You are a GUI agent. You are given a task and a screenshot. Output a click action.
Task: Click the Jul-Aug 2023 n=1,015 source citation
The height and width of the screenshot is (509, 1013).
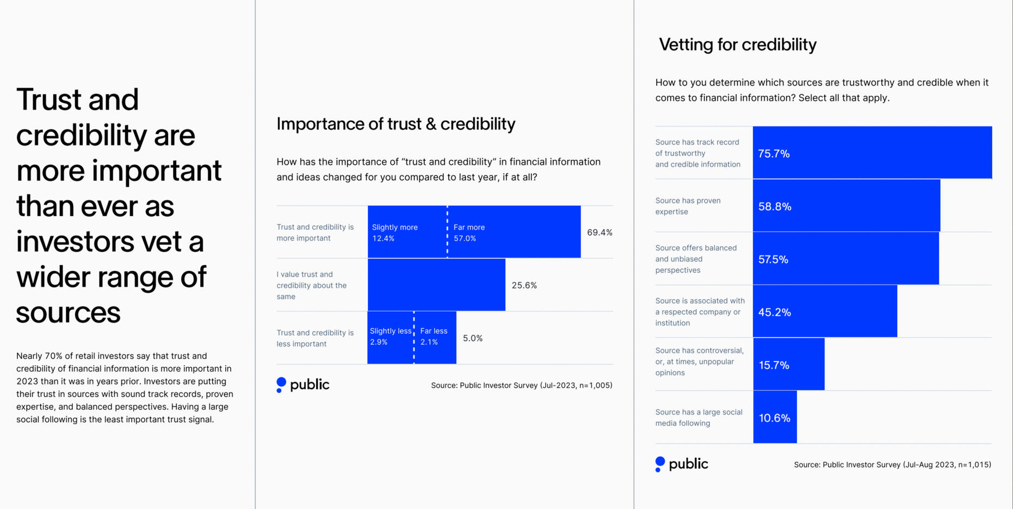tap(892, 464)
